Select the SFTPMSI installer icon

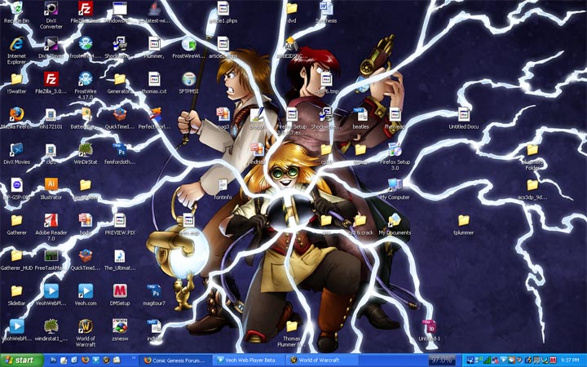pyautogui.click(x=188, y=79)
